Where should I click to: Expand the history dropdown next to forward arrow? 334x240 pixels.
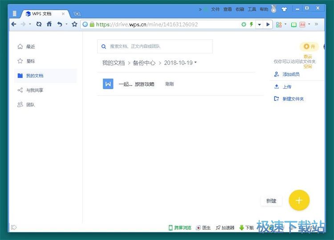(x=30, y=24)
